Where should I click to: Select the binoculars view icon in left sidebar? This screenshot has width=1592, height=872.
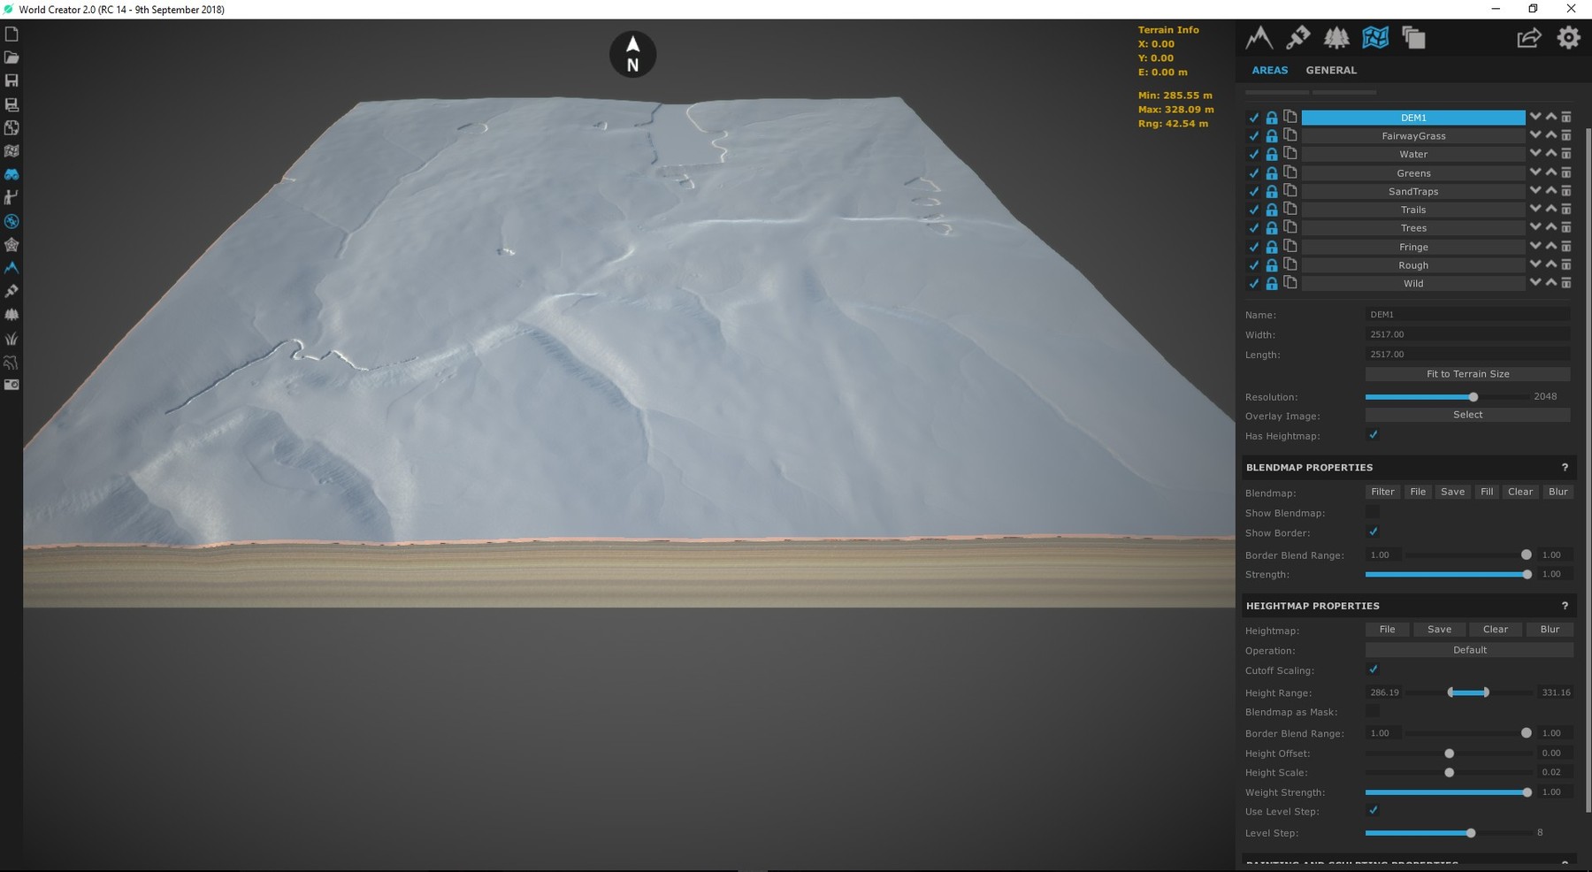(x=11, y=174)
